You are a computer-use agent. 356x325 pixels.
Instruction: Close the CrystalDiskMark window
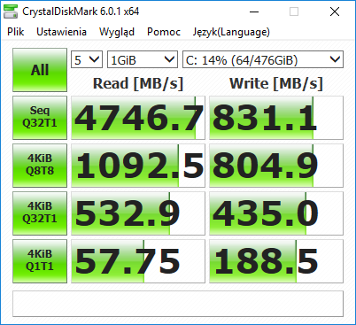(x=335, y=12)
